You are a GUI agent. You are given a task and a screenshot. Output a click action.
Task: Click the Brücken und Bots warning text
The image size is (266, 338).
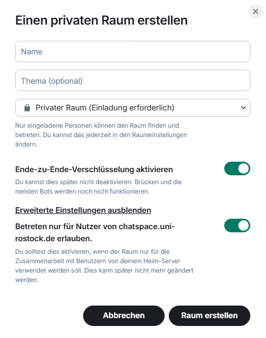click(x=98, y=187)
